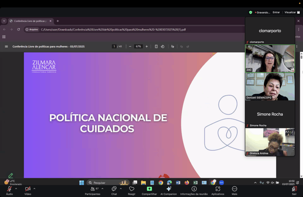Select the Conferência Livre browser tab
The image size is (303, 197).
click(x=30, y=21)
